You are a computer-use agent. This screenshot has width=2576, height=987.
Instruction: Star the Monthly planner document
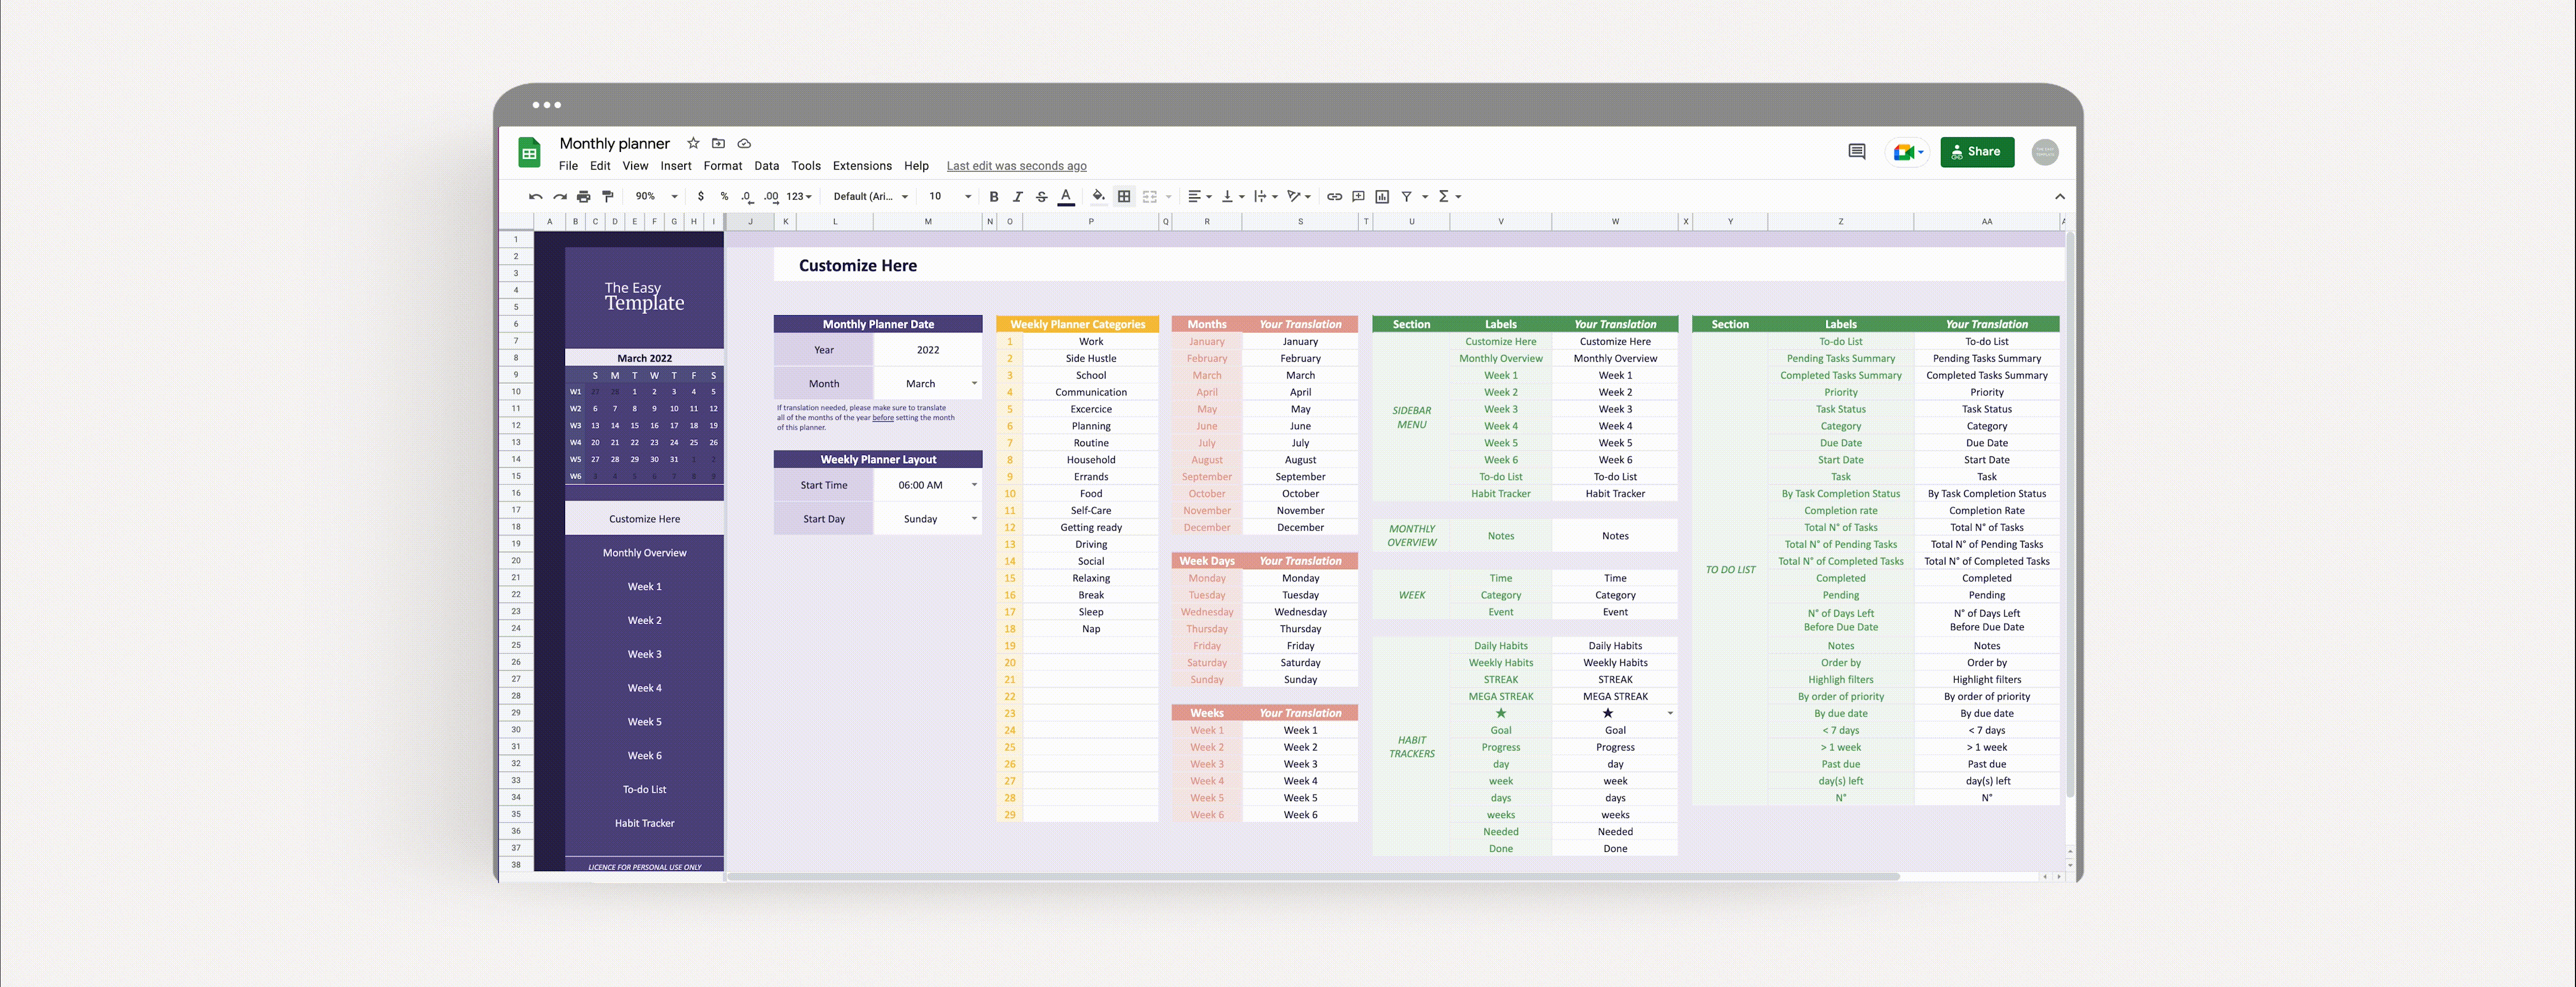pos(693,143)
